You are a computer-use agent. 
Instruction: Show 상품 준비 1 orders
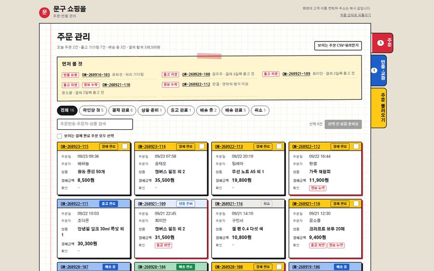[x=151, y=110]
